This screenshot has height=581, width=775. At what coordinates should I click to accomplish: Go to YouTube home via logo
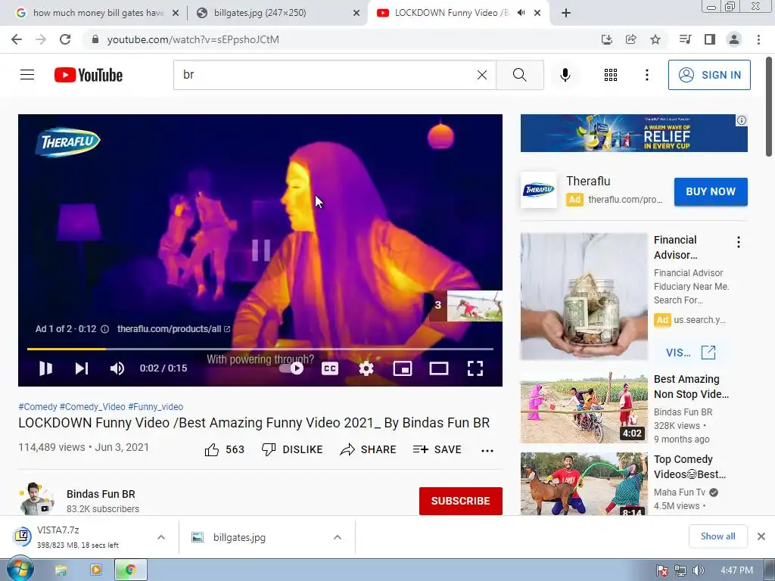89,75
